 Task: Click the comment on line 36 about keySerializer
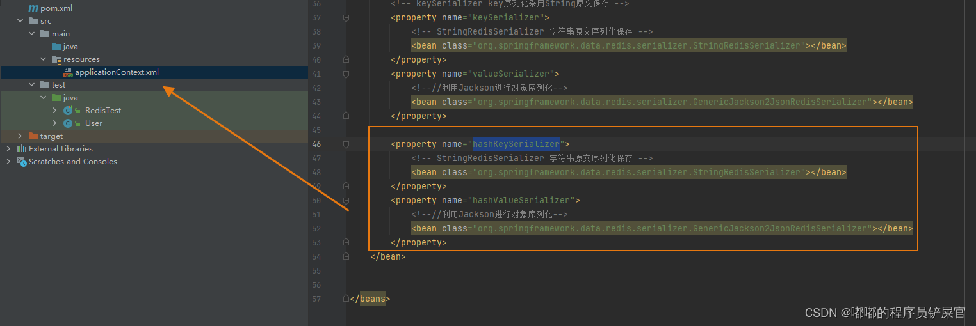coord(510,4)
